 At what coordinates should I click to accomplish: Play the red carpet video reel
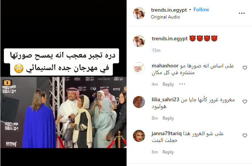(x=63, y=83)
